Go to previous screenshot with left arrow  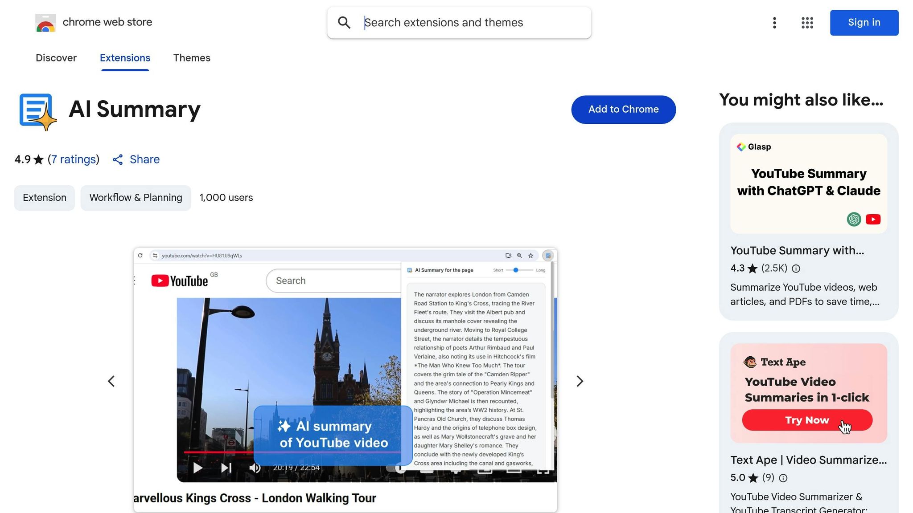click(111, 381)
